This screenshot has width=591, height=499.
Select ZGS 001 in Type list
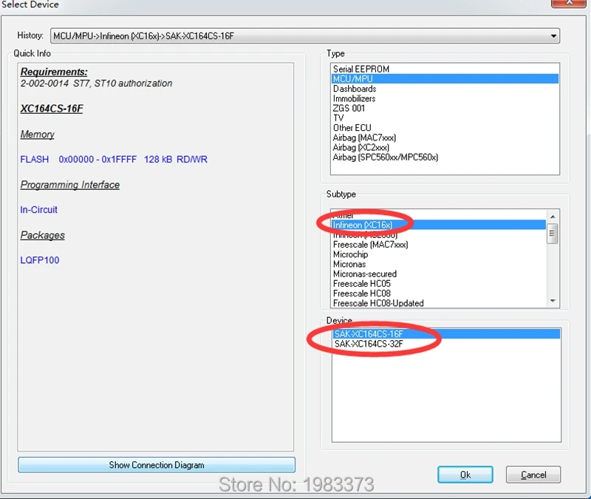[x=445, y=108]
